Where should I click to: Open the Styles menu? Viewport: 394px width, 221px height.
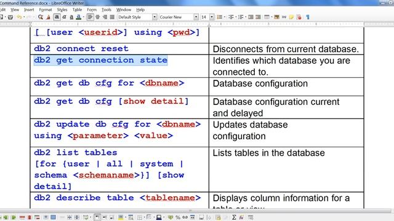(62, 10)
